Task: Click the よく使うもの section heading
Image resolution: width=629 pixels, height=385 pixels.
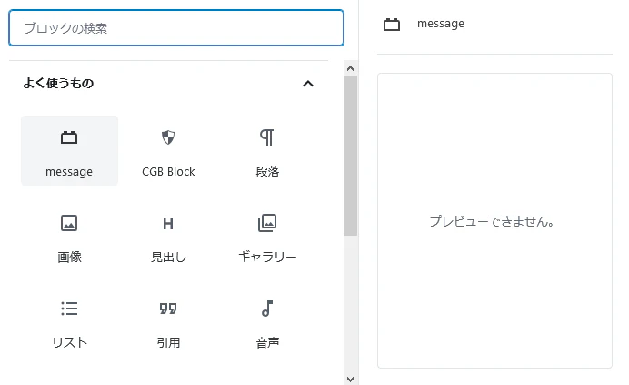Action: click(x=58, y=83)
